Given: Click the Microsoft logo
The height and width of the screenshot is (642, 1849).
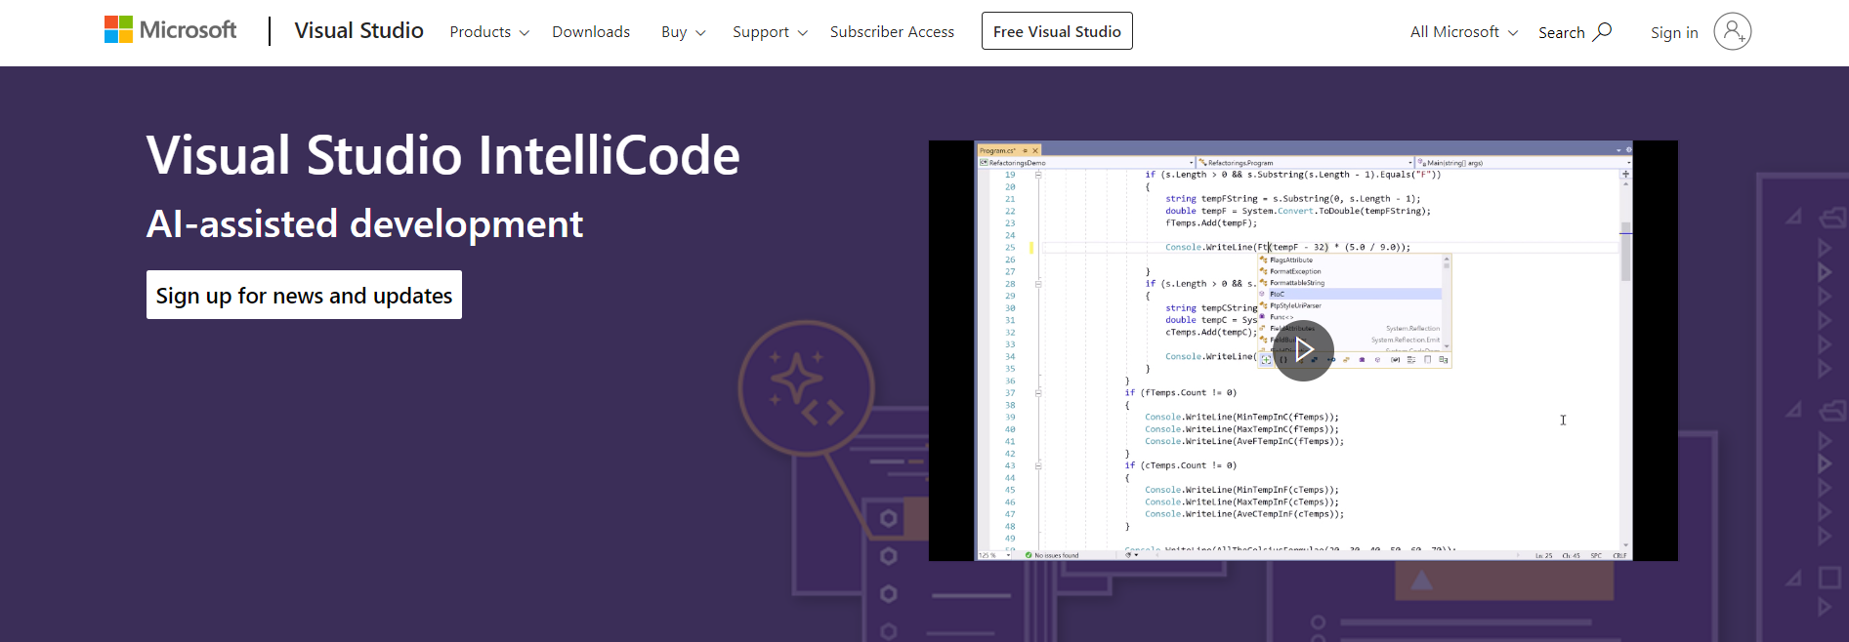Looking at the screenshot, I should pyautogui.click(x=170, y=30).
